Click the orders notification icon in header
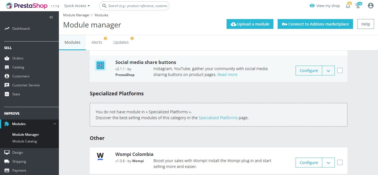Screen dimensions: 378x175 point(358,6)
